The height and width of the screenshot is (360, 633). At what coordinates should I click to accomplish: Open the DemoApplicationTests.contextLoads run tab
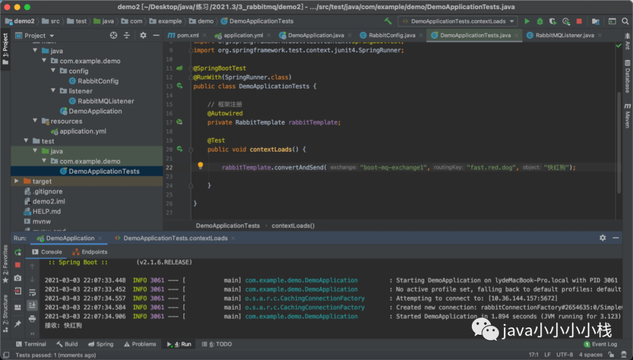(x=175, y=238)
